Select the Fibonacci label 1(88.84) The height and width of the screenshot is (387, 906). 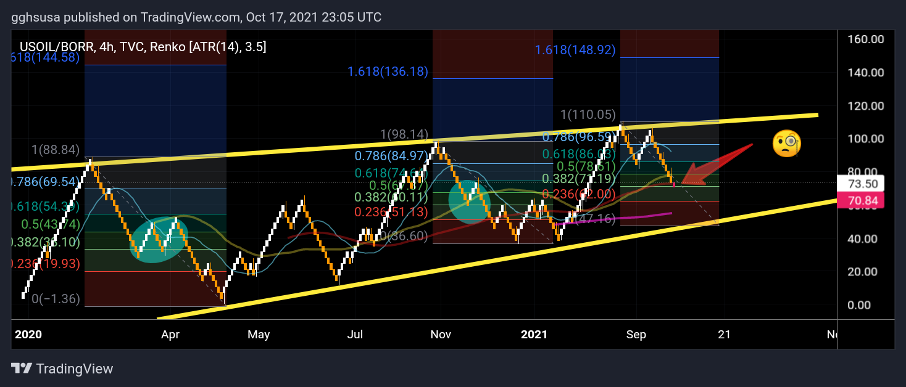tap(57, 150)
